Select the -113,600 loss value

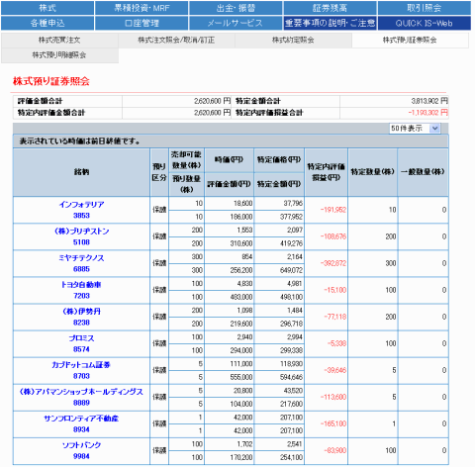(x=333, y=397)
